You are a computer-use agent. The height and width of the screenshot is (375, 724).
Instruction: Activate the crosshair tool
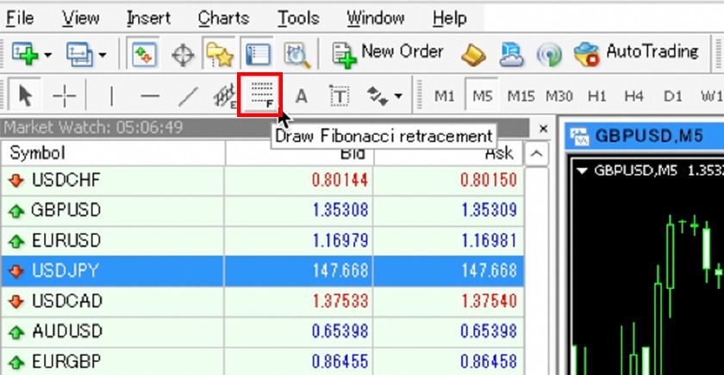65,95
